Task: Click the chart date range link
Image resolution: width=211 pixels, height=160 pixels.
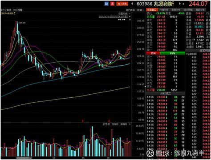Action: pyautogui.click(x=114, y=16)
